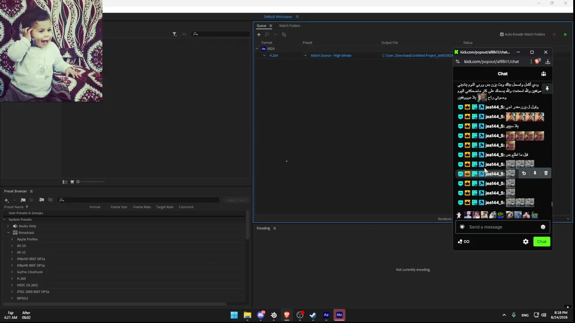Click the pinned message pin icon in chat

coord(547,89)
